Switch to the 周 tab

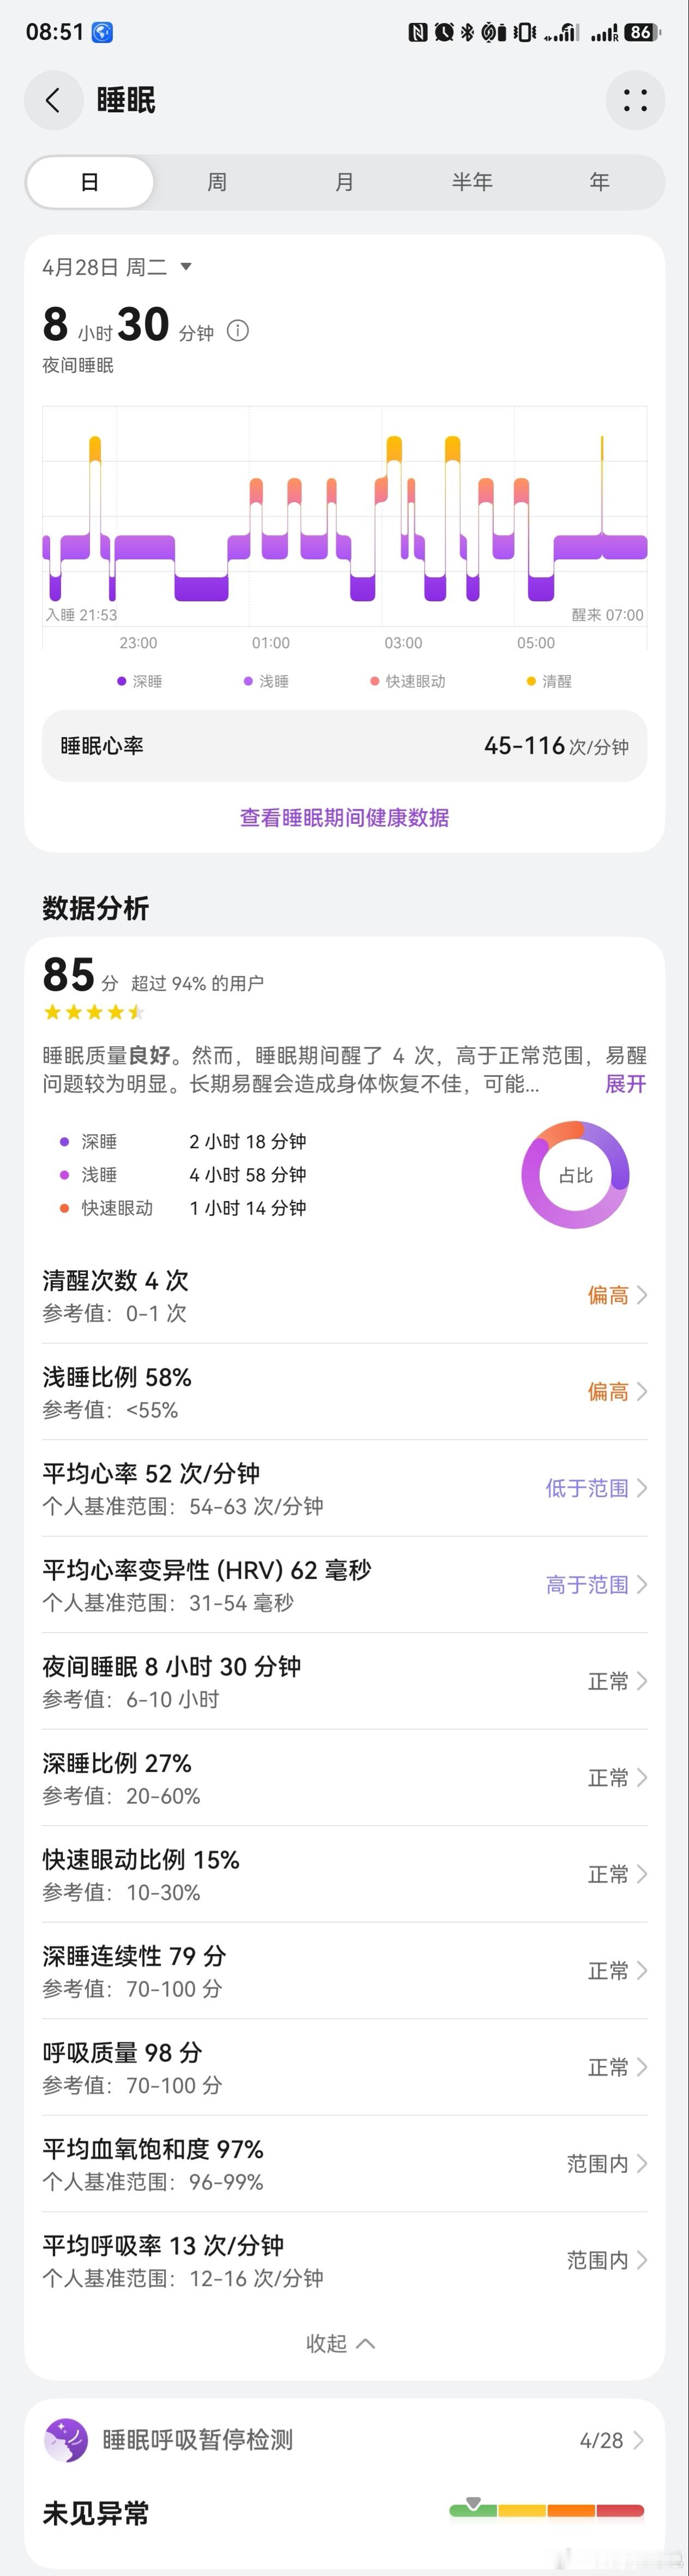pos(217,182)
